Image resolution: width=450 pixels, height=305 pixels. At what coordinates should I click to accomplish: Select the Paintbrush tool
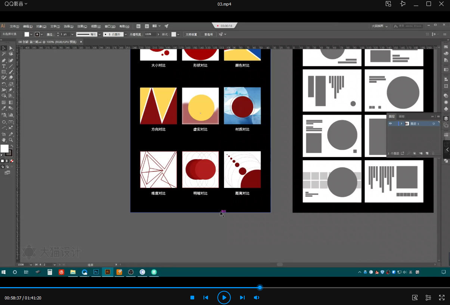click(11, 72)
